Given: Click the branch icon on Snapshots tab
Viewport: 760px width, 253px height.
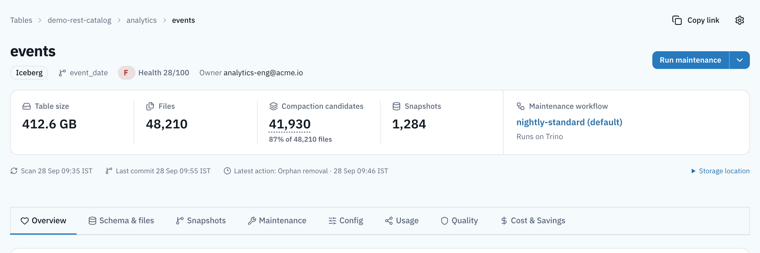Looking at the screenshot, I should 180,221.
